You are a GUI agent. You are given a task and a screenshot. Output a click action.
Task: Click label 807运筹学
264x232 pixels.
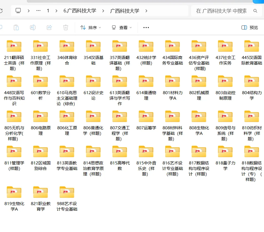pyautogui.click(x=146, y=128)
